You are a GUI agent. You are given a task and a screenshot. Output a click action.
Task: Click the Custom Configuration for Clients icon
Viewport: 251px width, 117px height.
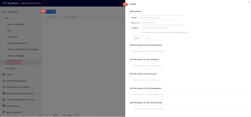(4, 100)
